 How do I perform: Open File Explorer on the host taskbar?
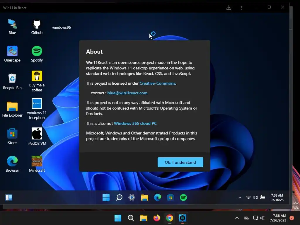pyautogui.click(x=144, y=218)
